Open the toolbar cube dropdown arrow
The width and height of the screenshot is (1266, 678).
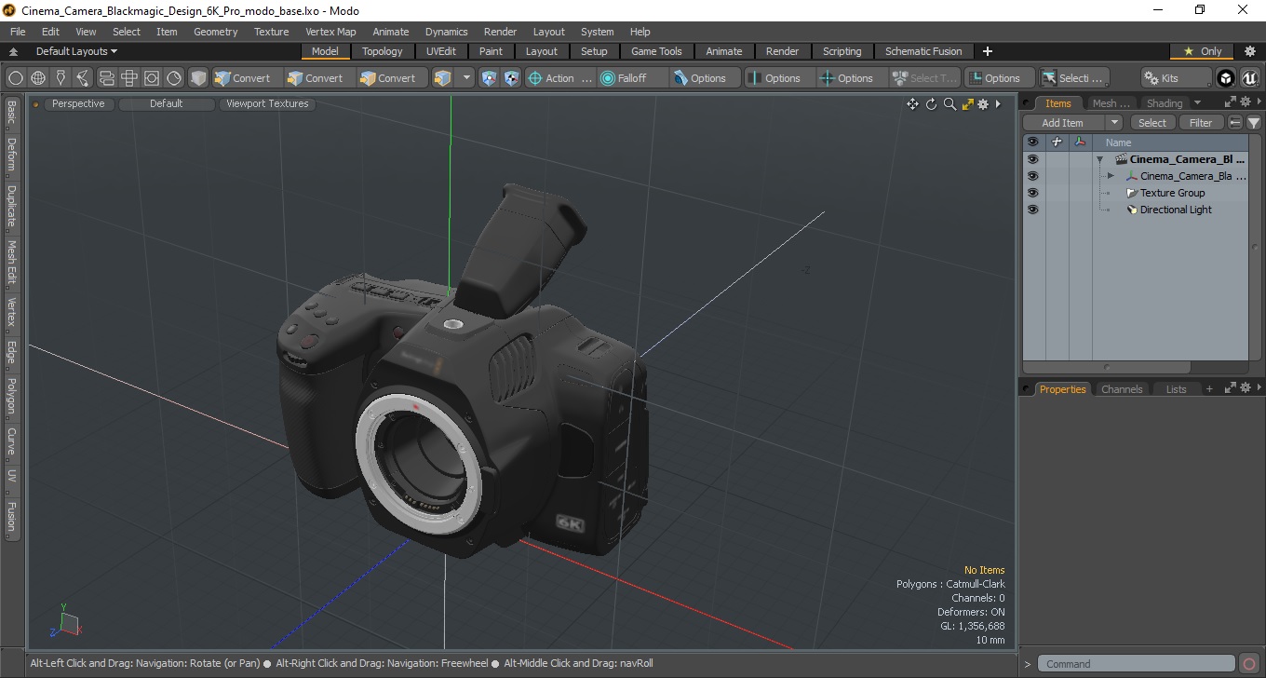pos(467,78)
